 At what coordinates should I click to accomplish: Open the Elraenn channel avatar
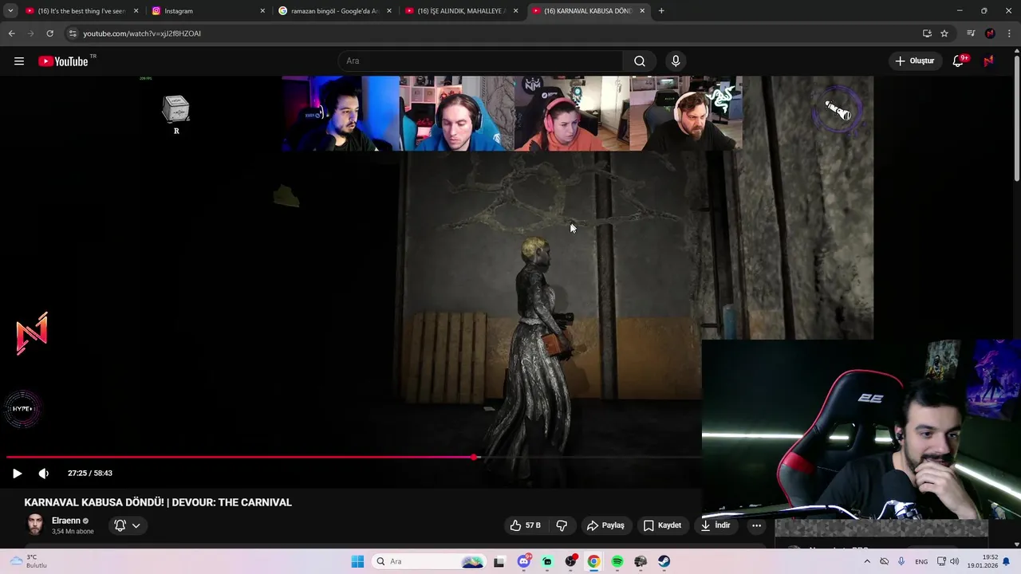click(35, 525)
